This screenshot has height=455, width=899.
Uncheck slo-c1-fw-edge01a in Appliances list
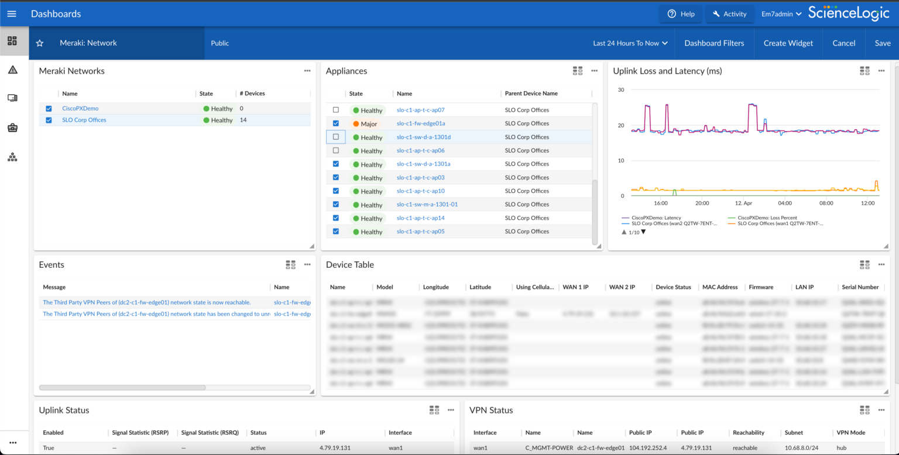[x=336, y=123]
